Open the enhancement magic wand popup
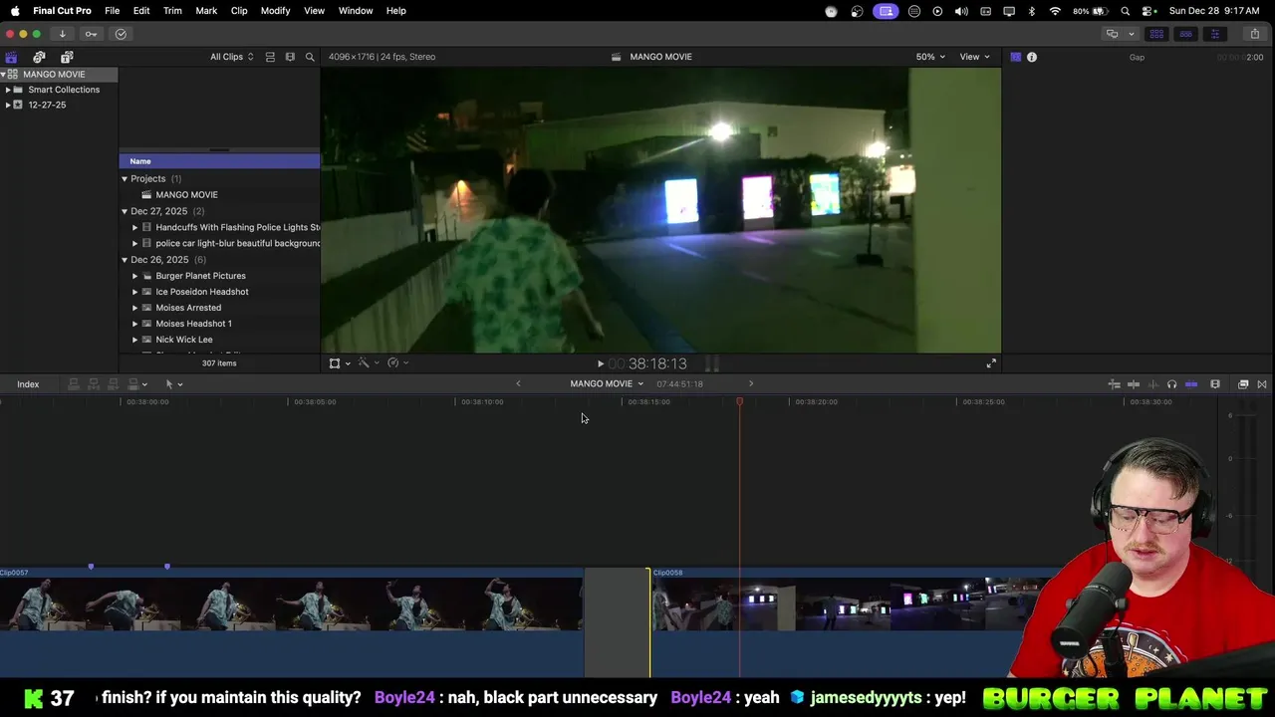The width and height of the screenshot is (1275, 717). [368, 363]
